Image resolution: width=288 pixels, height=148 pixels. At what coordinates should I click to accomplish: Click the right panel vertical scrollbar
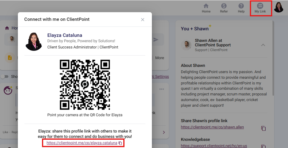273,59
